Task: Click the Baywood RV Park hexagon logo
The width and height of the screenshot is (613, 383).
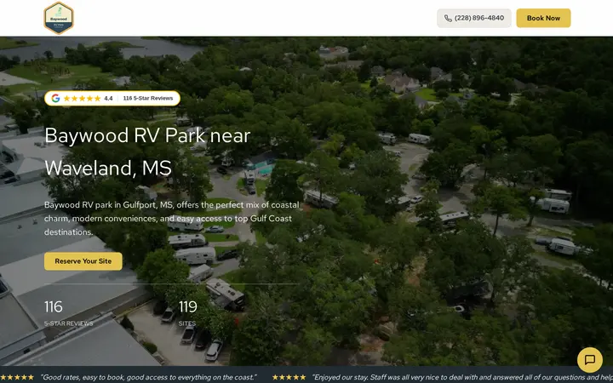Action: (59, 18)
